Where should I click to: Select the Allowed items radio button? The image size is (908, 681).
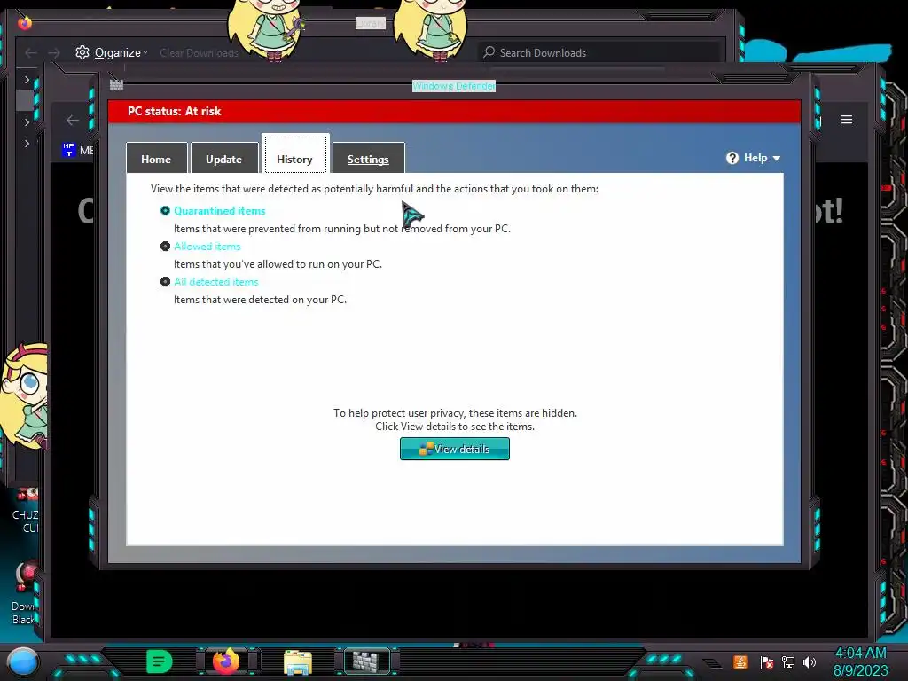point(165,247)
